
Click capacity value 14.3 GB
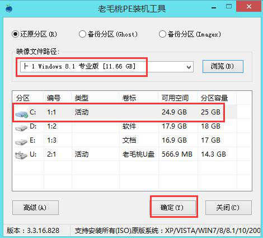pyautogui.click(x=213, y=154)
